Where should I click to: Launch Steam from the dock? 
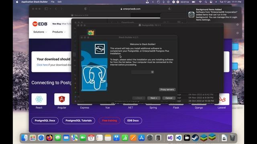[x=195, y=138]
